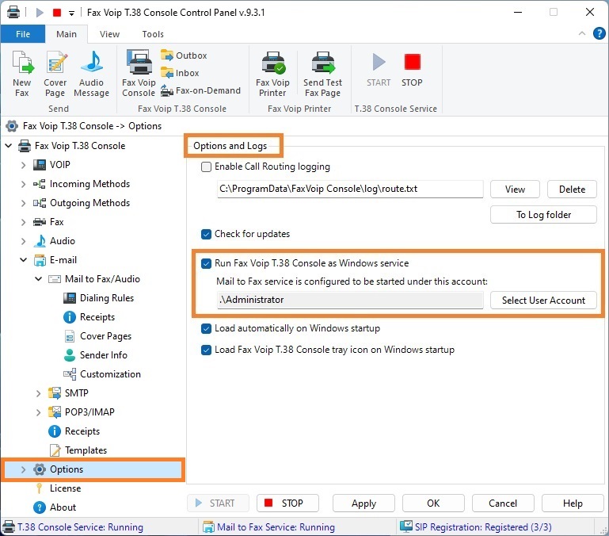Open the Inbox folder
609x536 pixels.
pyautogui.click(x=181, y=73)
